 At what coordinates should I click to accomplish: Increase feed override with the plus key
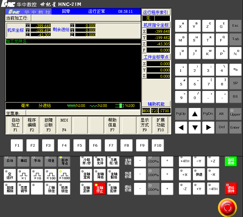click(x=167, y=188)
